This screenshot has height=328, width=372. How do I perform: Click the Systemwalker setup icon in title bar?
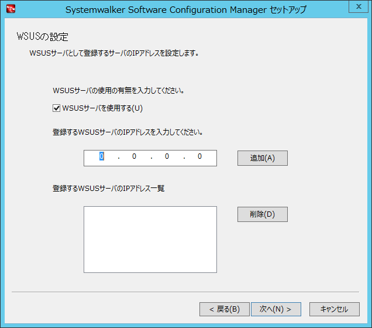(x=11, y=9)
